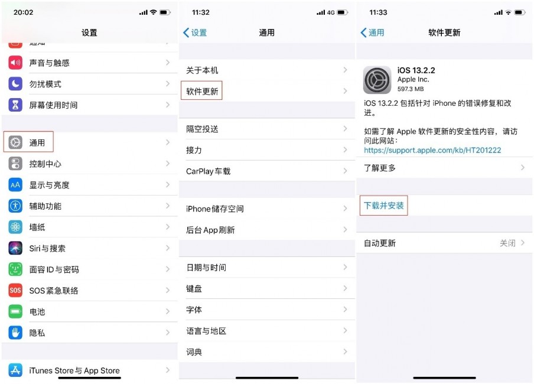Tap the 597.3 MB size text

coord(411,89)
